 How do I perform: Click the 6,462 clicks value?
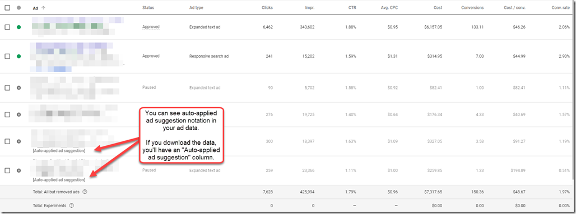tap(267, 27)
